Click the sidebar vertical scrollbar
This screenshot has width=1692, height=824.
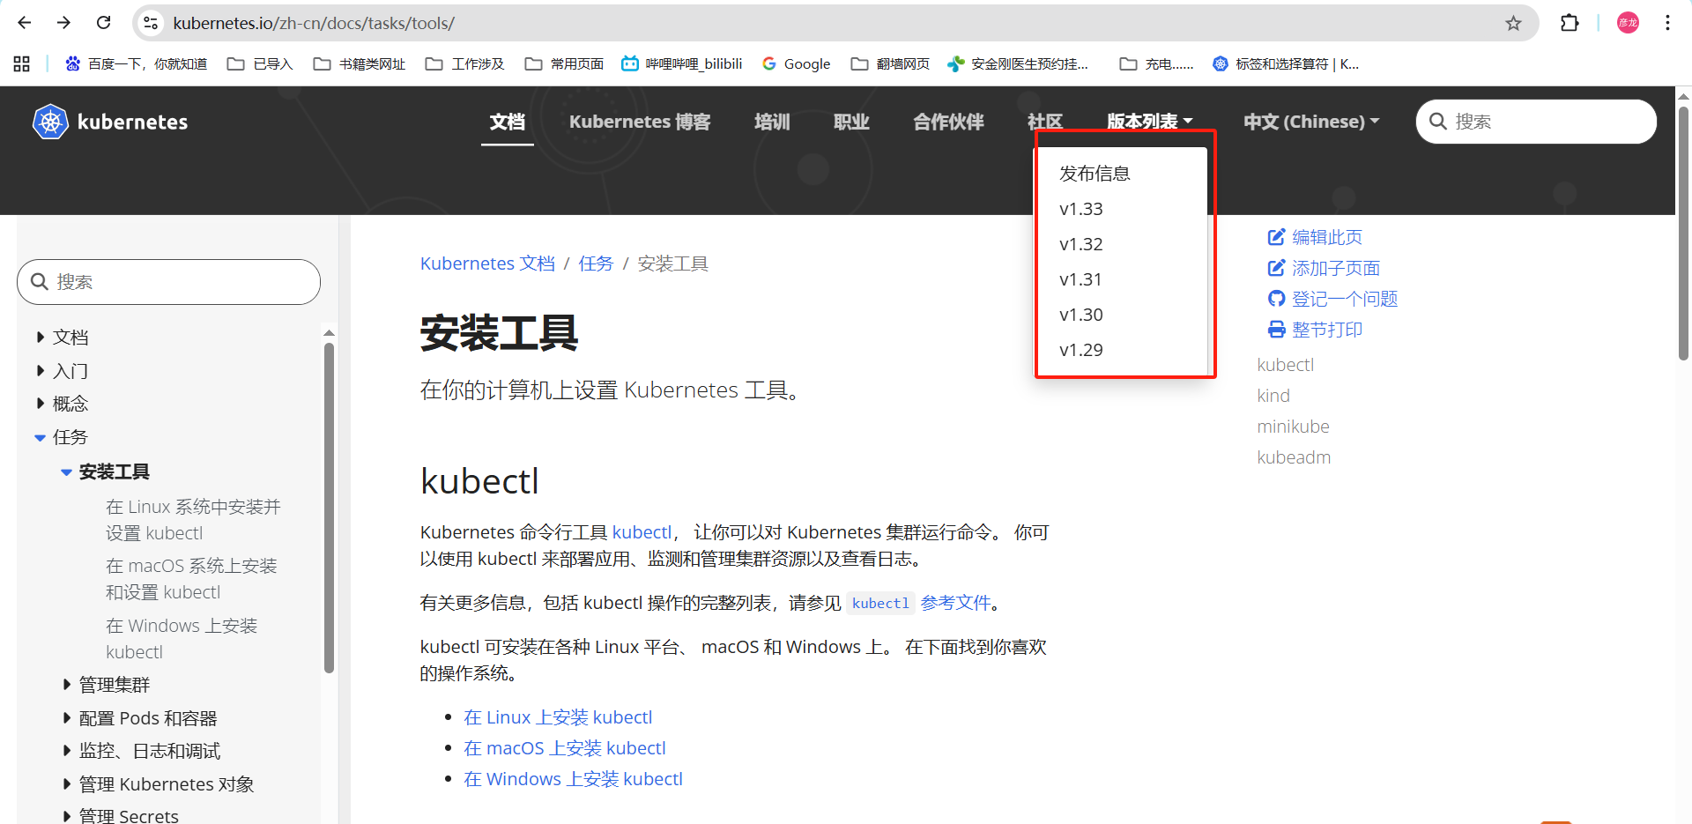tap(329, 508)
